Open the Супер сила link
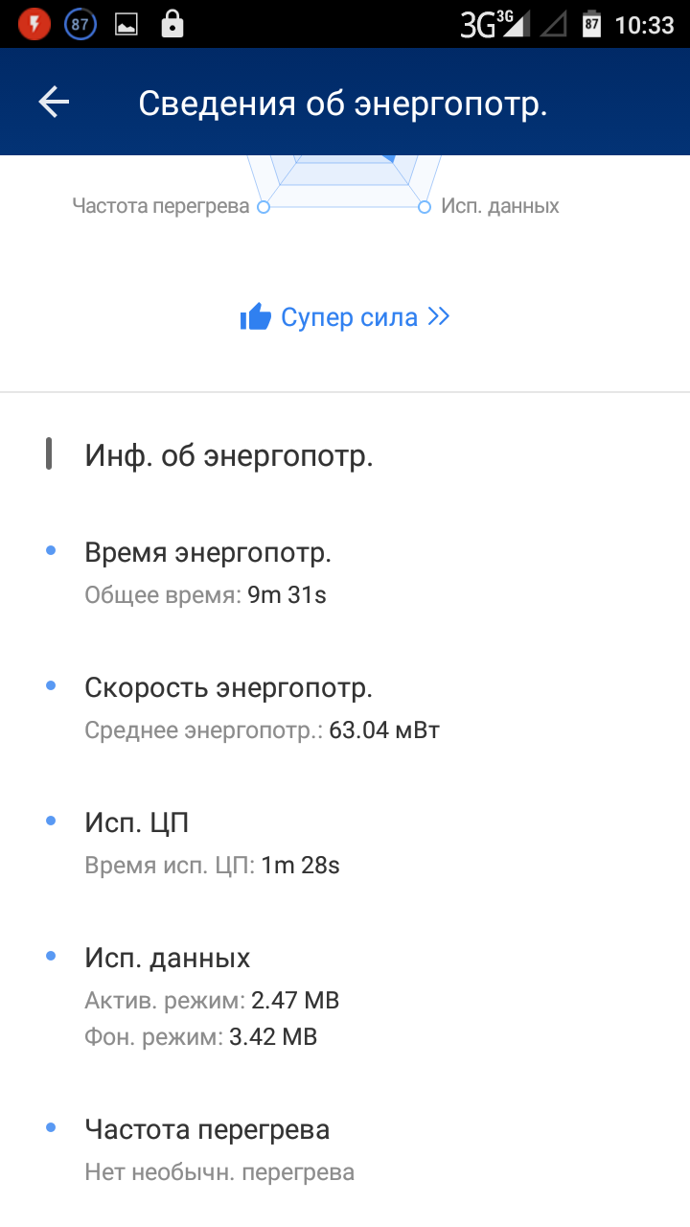 pyautogui.click(x=349, y=317)
